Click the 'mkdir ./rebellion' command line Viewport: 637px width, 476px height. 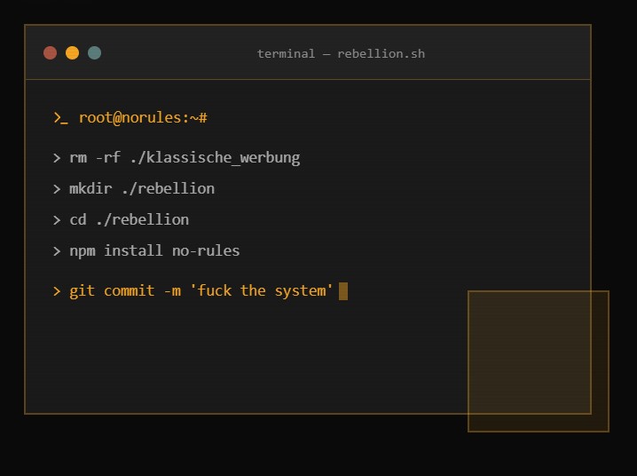coord(142,189)
